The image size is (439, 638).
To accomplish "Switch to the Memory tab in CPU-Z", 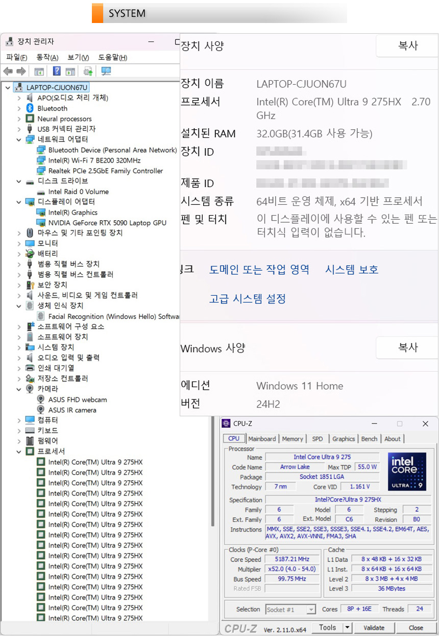I will (x=292, y=439).
